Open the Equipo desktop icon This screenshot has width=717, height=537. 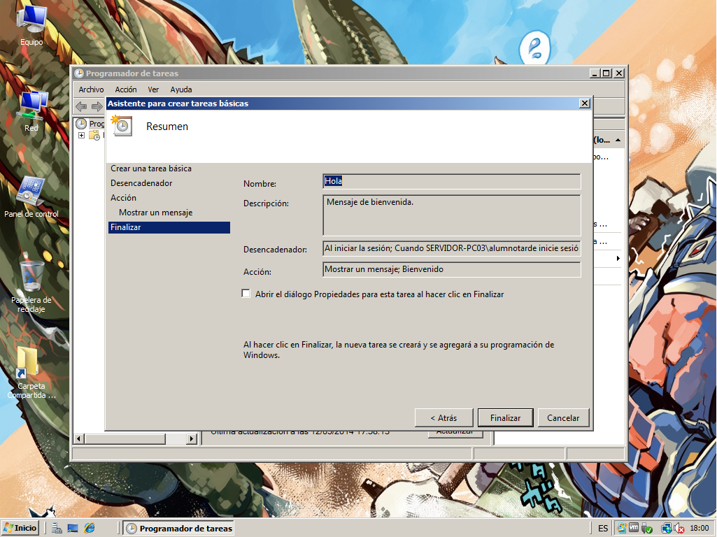[31, 27]
